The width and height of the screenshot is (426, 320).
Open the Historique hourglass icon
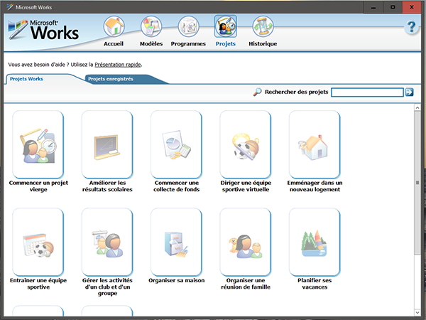[x=263, y=26]
